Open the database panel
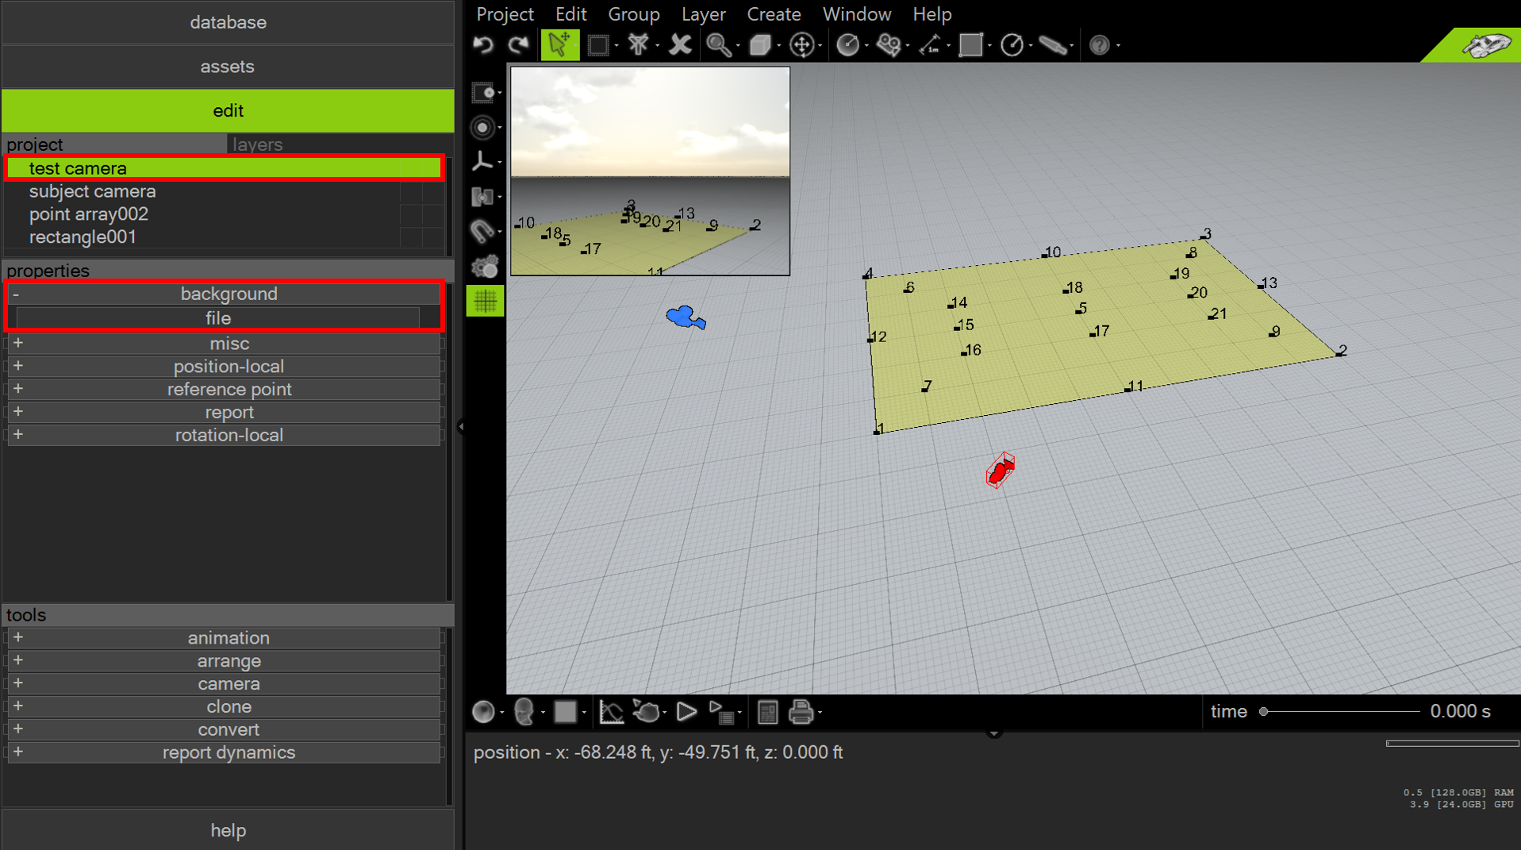The width and height of the screenshot is (1521, 850). [x=228, y=22]
